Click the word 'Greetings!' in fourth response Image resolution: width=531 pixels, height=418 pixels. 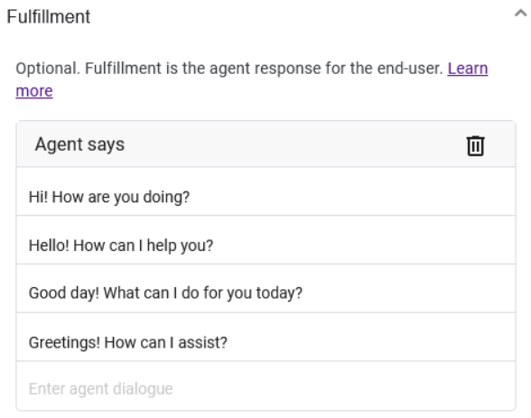click(64, 342)
